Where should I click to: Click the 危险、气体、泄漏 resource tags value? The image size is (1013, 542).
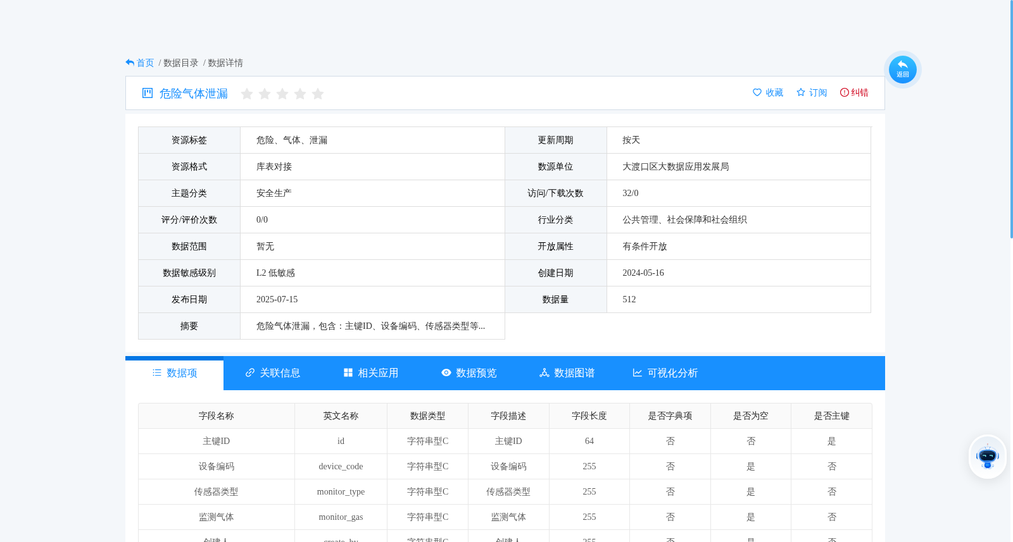[292, 140]
